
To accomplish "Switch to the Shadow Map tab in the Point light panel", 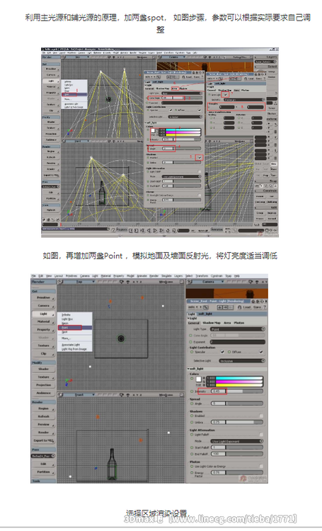I will click(212, 323).
